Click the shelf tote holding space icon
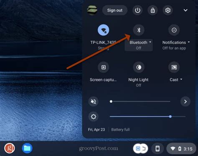This screenshot has height=156, width=198. click(x=140, y=148)
